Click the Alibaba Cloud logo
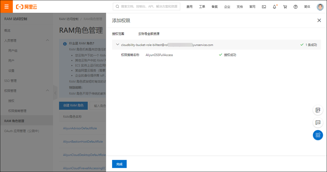 tap(27, 6)
